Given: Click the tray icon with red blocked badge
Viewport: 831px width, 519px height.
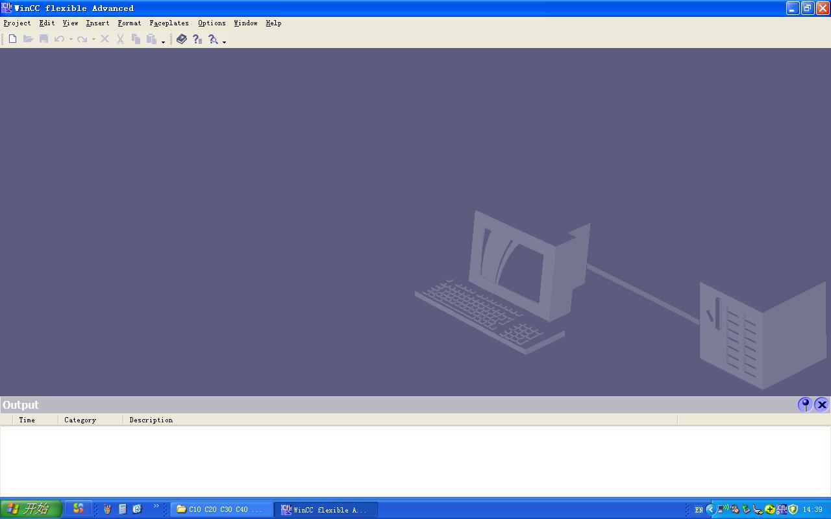Looking at the screenshot, I should [734, 509].
